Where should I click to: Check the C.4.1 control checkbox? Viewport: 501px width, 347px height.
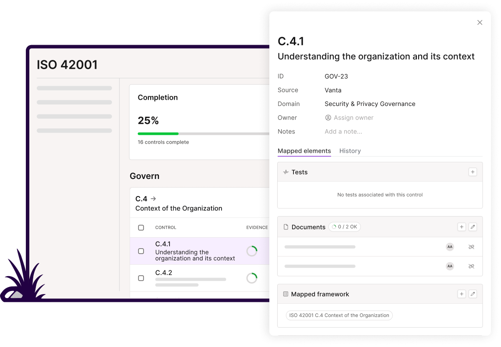[x=141, y=251]
